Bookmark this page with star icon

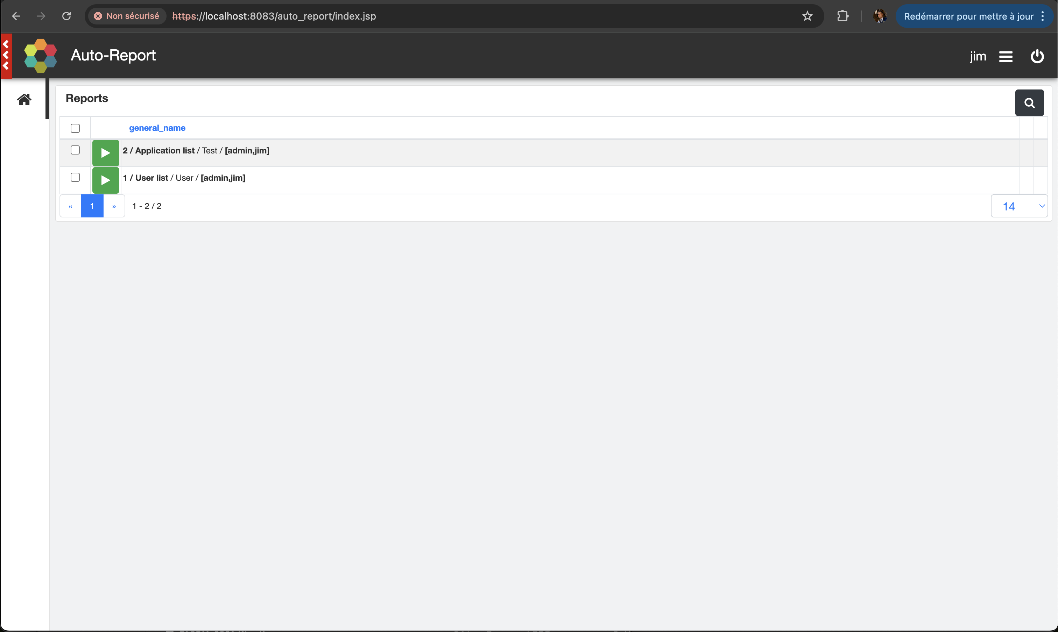807,16
